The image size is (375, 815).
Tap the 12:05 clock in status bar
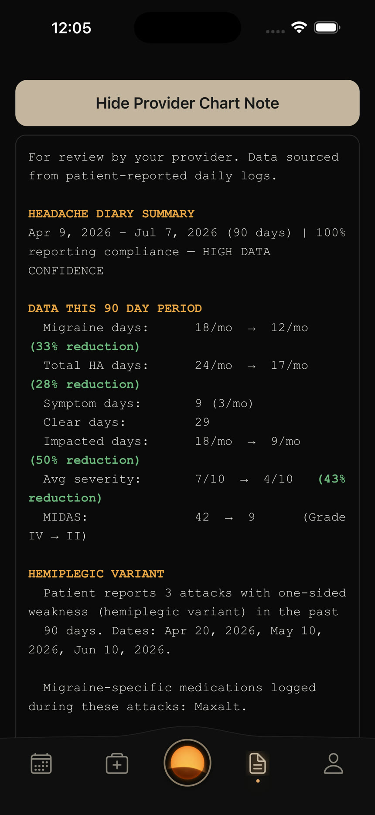72,28
